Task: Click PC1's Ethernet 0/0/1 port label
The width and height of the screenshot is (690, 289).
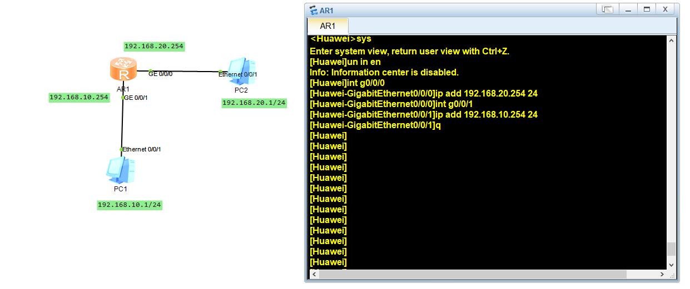Action: point(142,149)
